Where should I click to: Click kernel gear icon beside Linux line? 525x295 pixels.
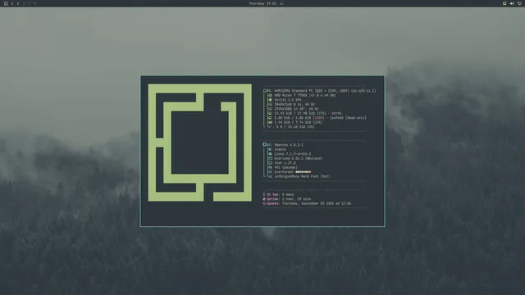(x=270, y=154)
